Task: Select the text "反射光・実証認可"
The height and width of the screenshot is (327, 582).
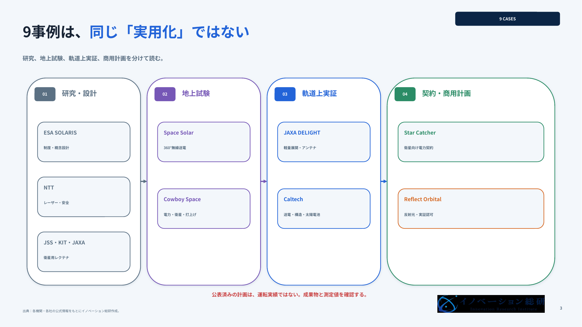Action: pos(419,215)
